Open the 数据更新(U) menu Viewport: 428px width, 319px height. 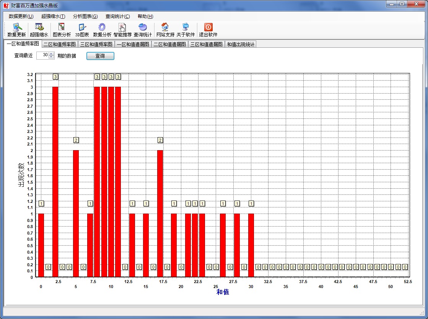21,16
